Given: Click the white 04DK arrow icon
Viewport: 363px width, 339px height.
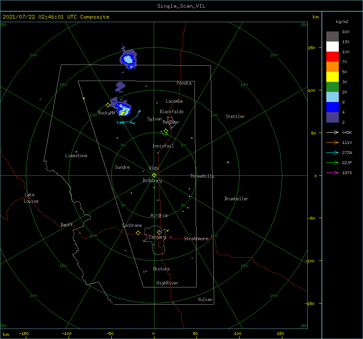Looking at the screenshot, I should [332, 132].
